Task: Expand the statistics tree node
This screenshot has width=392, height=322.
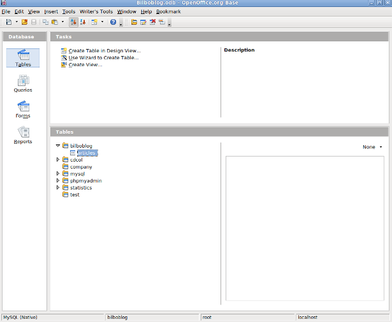Action: 58,188
